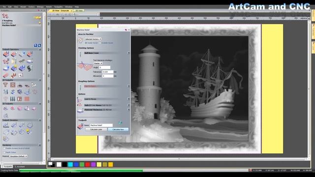The width and height of the screenshot is (315, 177).
Task: Collapse the Toolpath Operations section
Action: [x=40, y=49]
